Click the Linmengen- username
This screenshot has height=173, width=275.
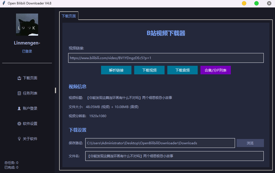(x=27, y=43)
